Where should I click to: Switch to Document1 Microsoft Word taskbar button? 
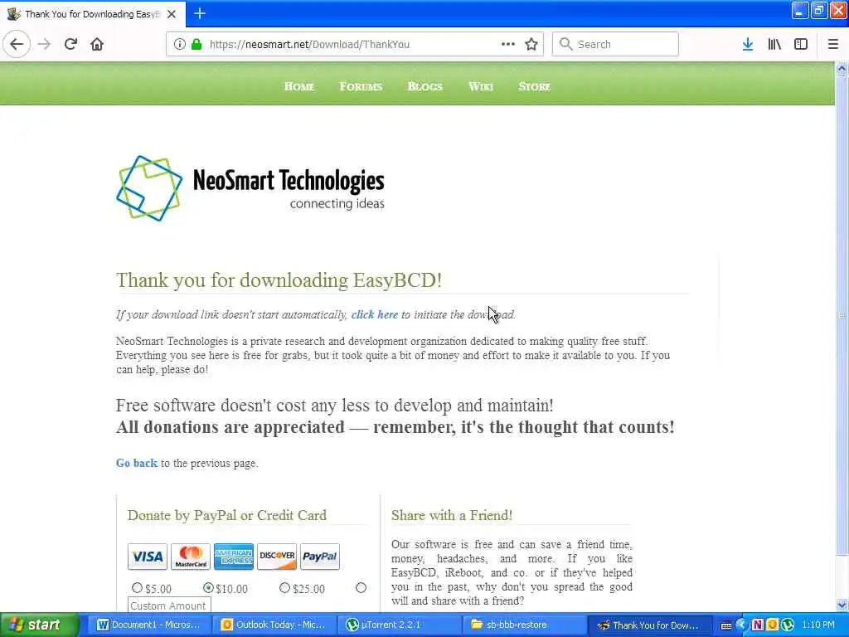point(148,625)
